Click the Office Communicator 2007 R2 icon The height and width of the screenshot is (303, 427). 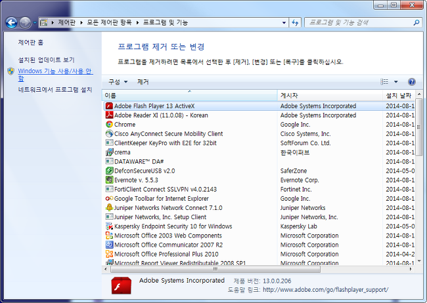click(109, 245)
